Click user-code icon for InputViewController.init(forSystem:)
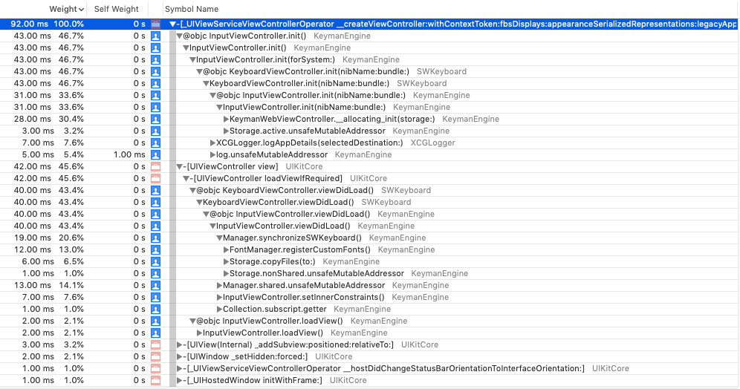This screenshot has height=389, width=740. [155, 60]
